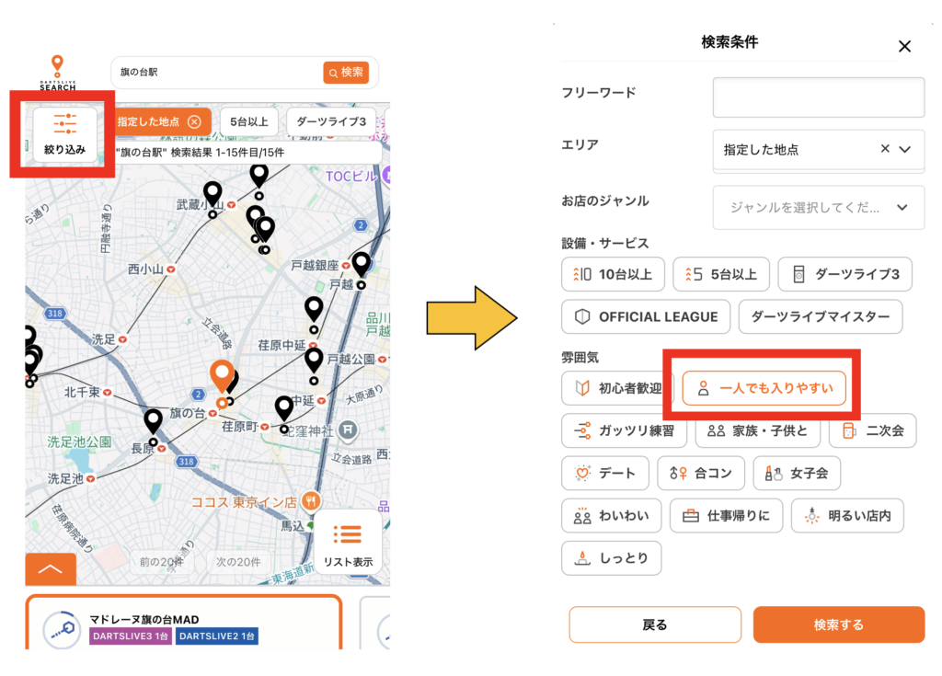Open the エリア dropdown
942x676 pixels.
click(818, 150)
